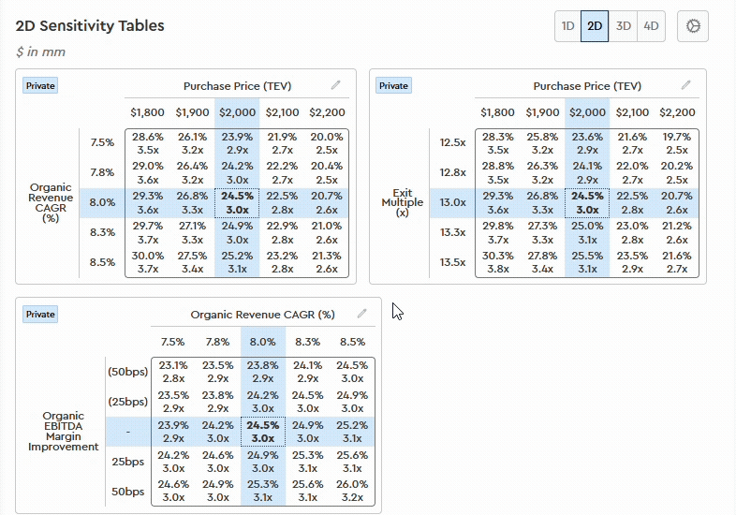The height and width of the screenshot is (515, 736).
Task: Switch to 1D sensitivity view
Action: tap(567, 26)
